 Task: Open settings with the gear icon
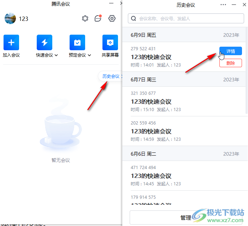pyautogui.click(x=112, y=18)
